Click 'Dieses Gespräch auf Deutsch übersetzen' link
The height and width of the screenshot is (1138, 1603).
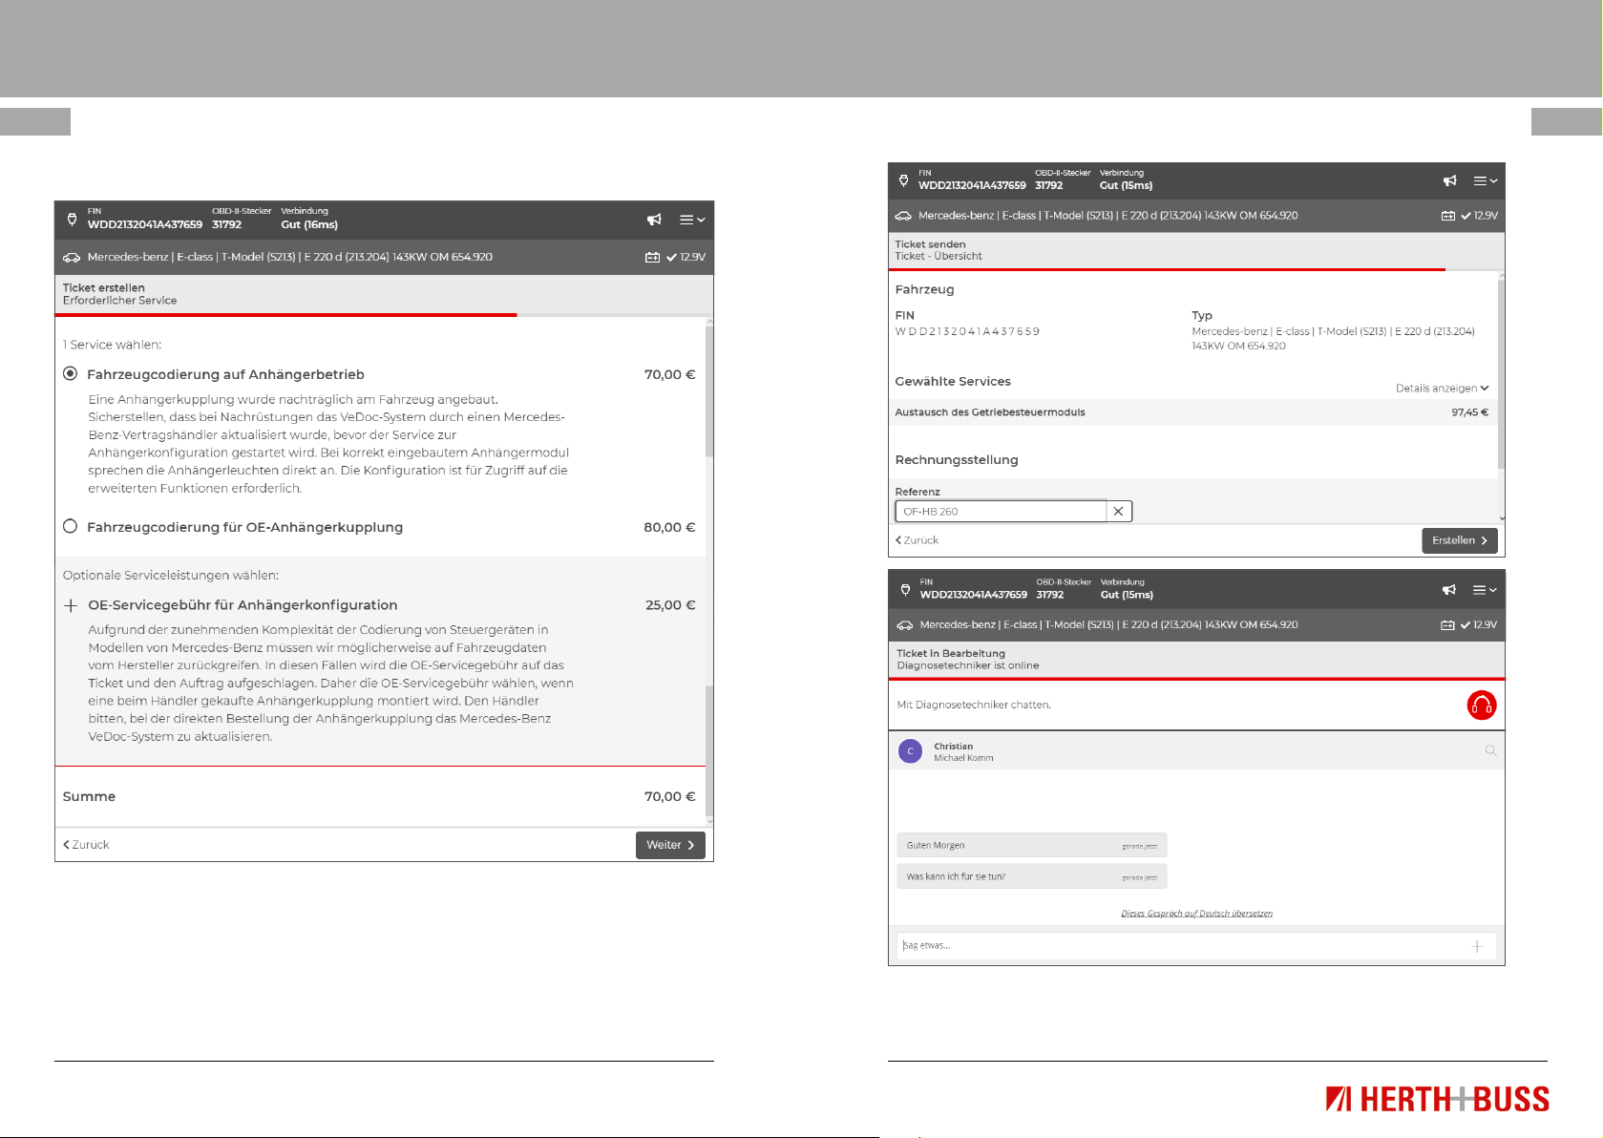click(x=1196, y=914)
